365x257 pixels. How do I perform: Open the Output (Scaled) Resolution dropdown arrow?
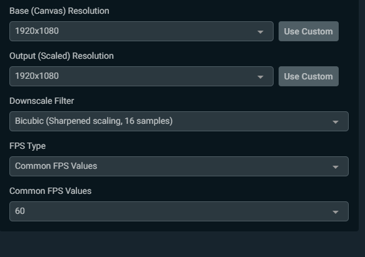point(260,77)
